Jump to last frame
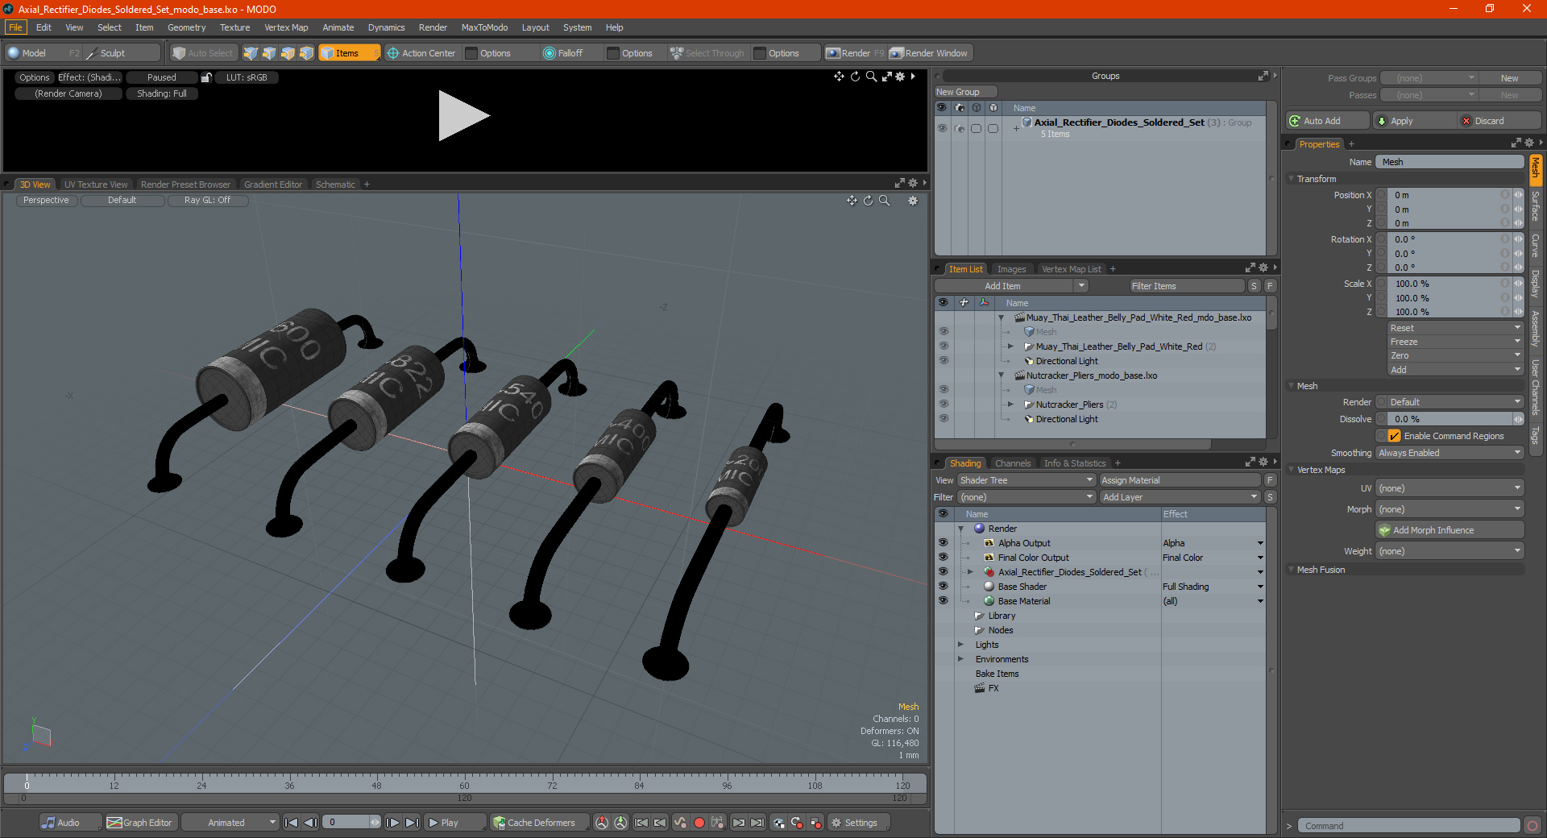Viewport: 1547px width, 838px height. [x=412, y=823]
